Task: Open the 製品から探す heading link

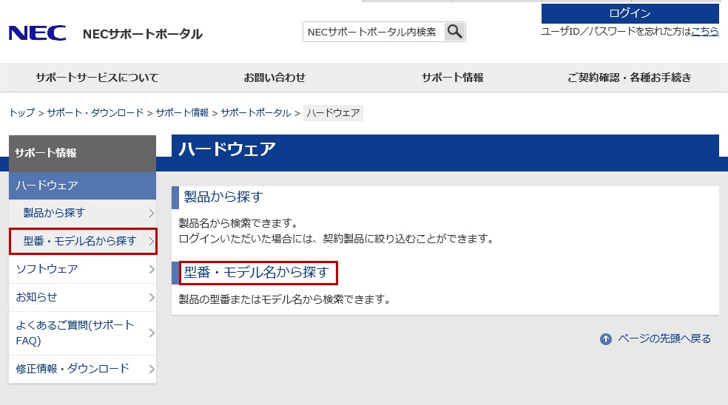Action: coord(223,197)
